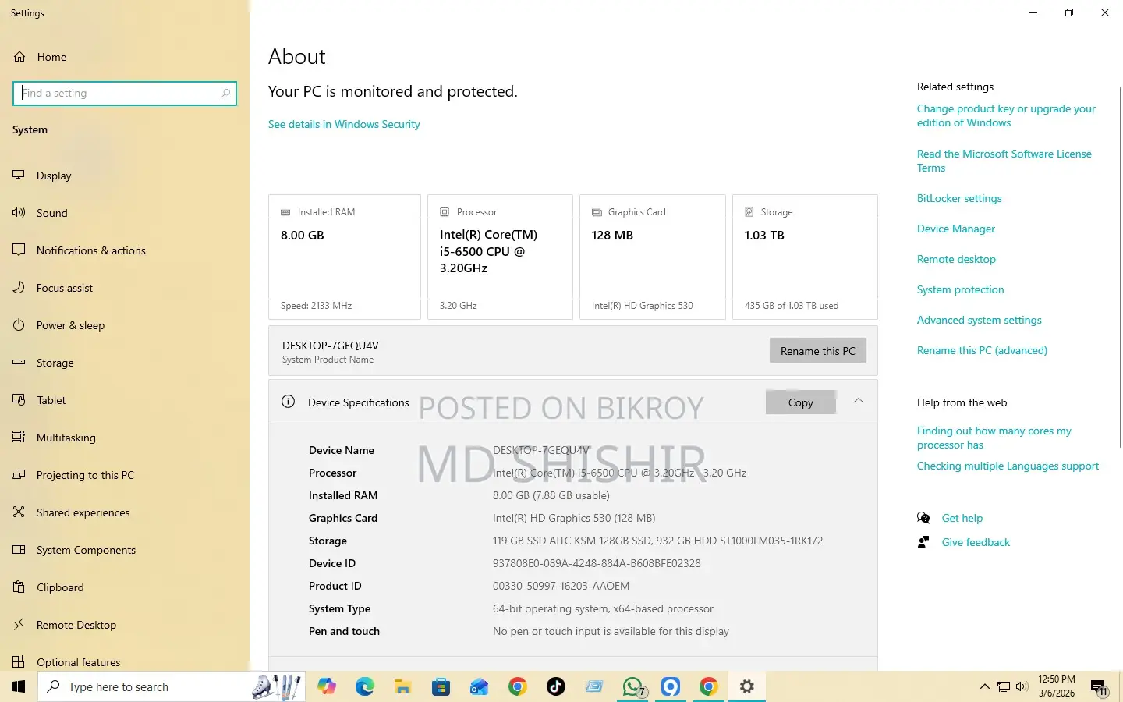Click the 8.00 GB (7.88 GB usable) text

[551, 495]
